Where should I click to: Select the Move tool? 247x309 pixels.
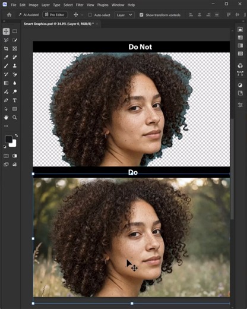tap(6, 31)
